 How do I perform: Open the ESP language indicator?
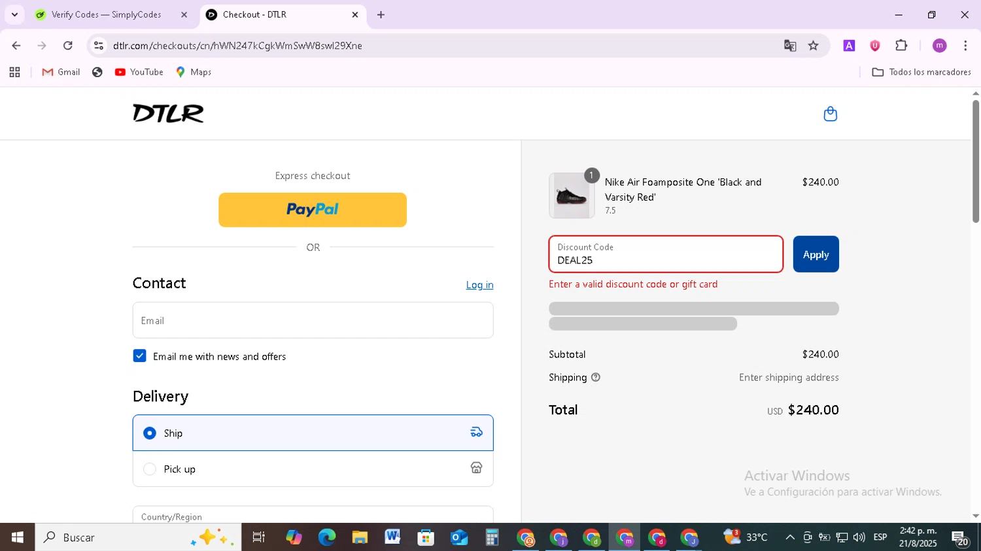tap(880, 537)
